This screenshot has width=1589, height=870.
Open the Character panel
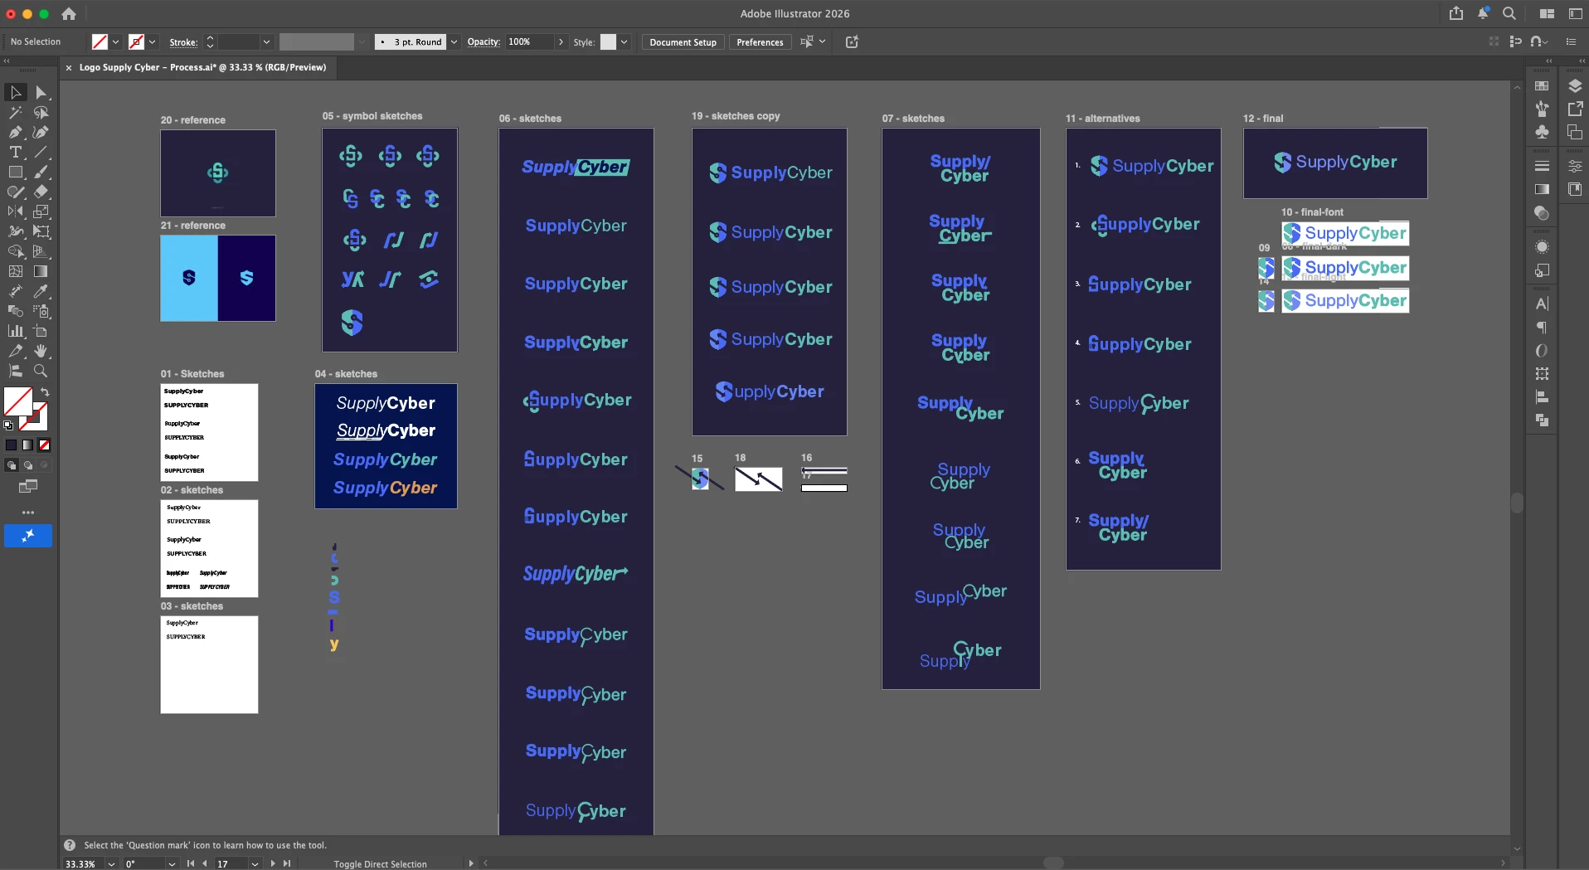pyautogui.click(x=1542, y=304)
